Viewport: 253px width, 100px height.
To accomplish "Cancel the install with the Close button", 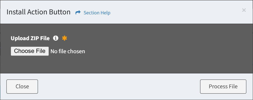I will pos(22,86).
